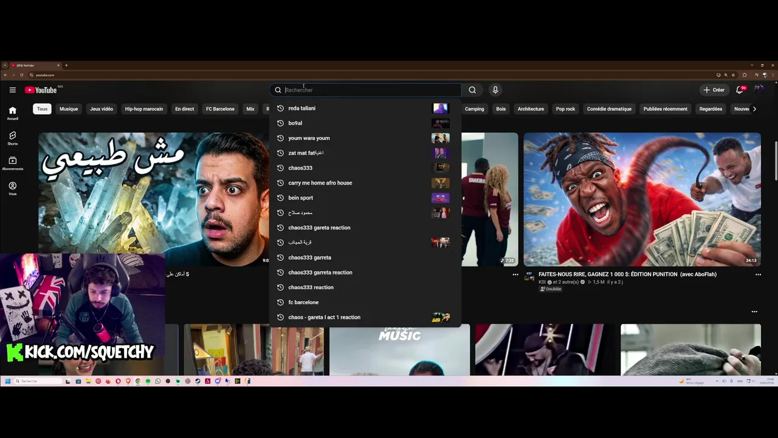
Task: Open options menu for the KSI video
Action: point(758,274)
